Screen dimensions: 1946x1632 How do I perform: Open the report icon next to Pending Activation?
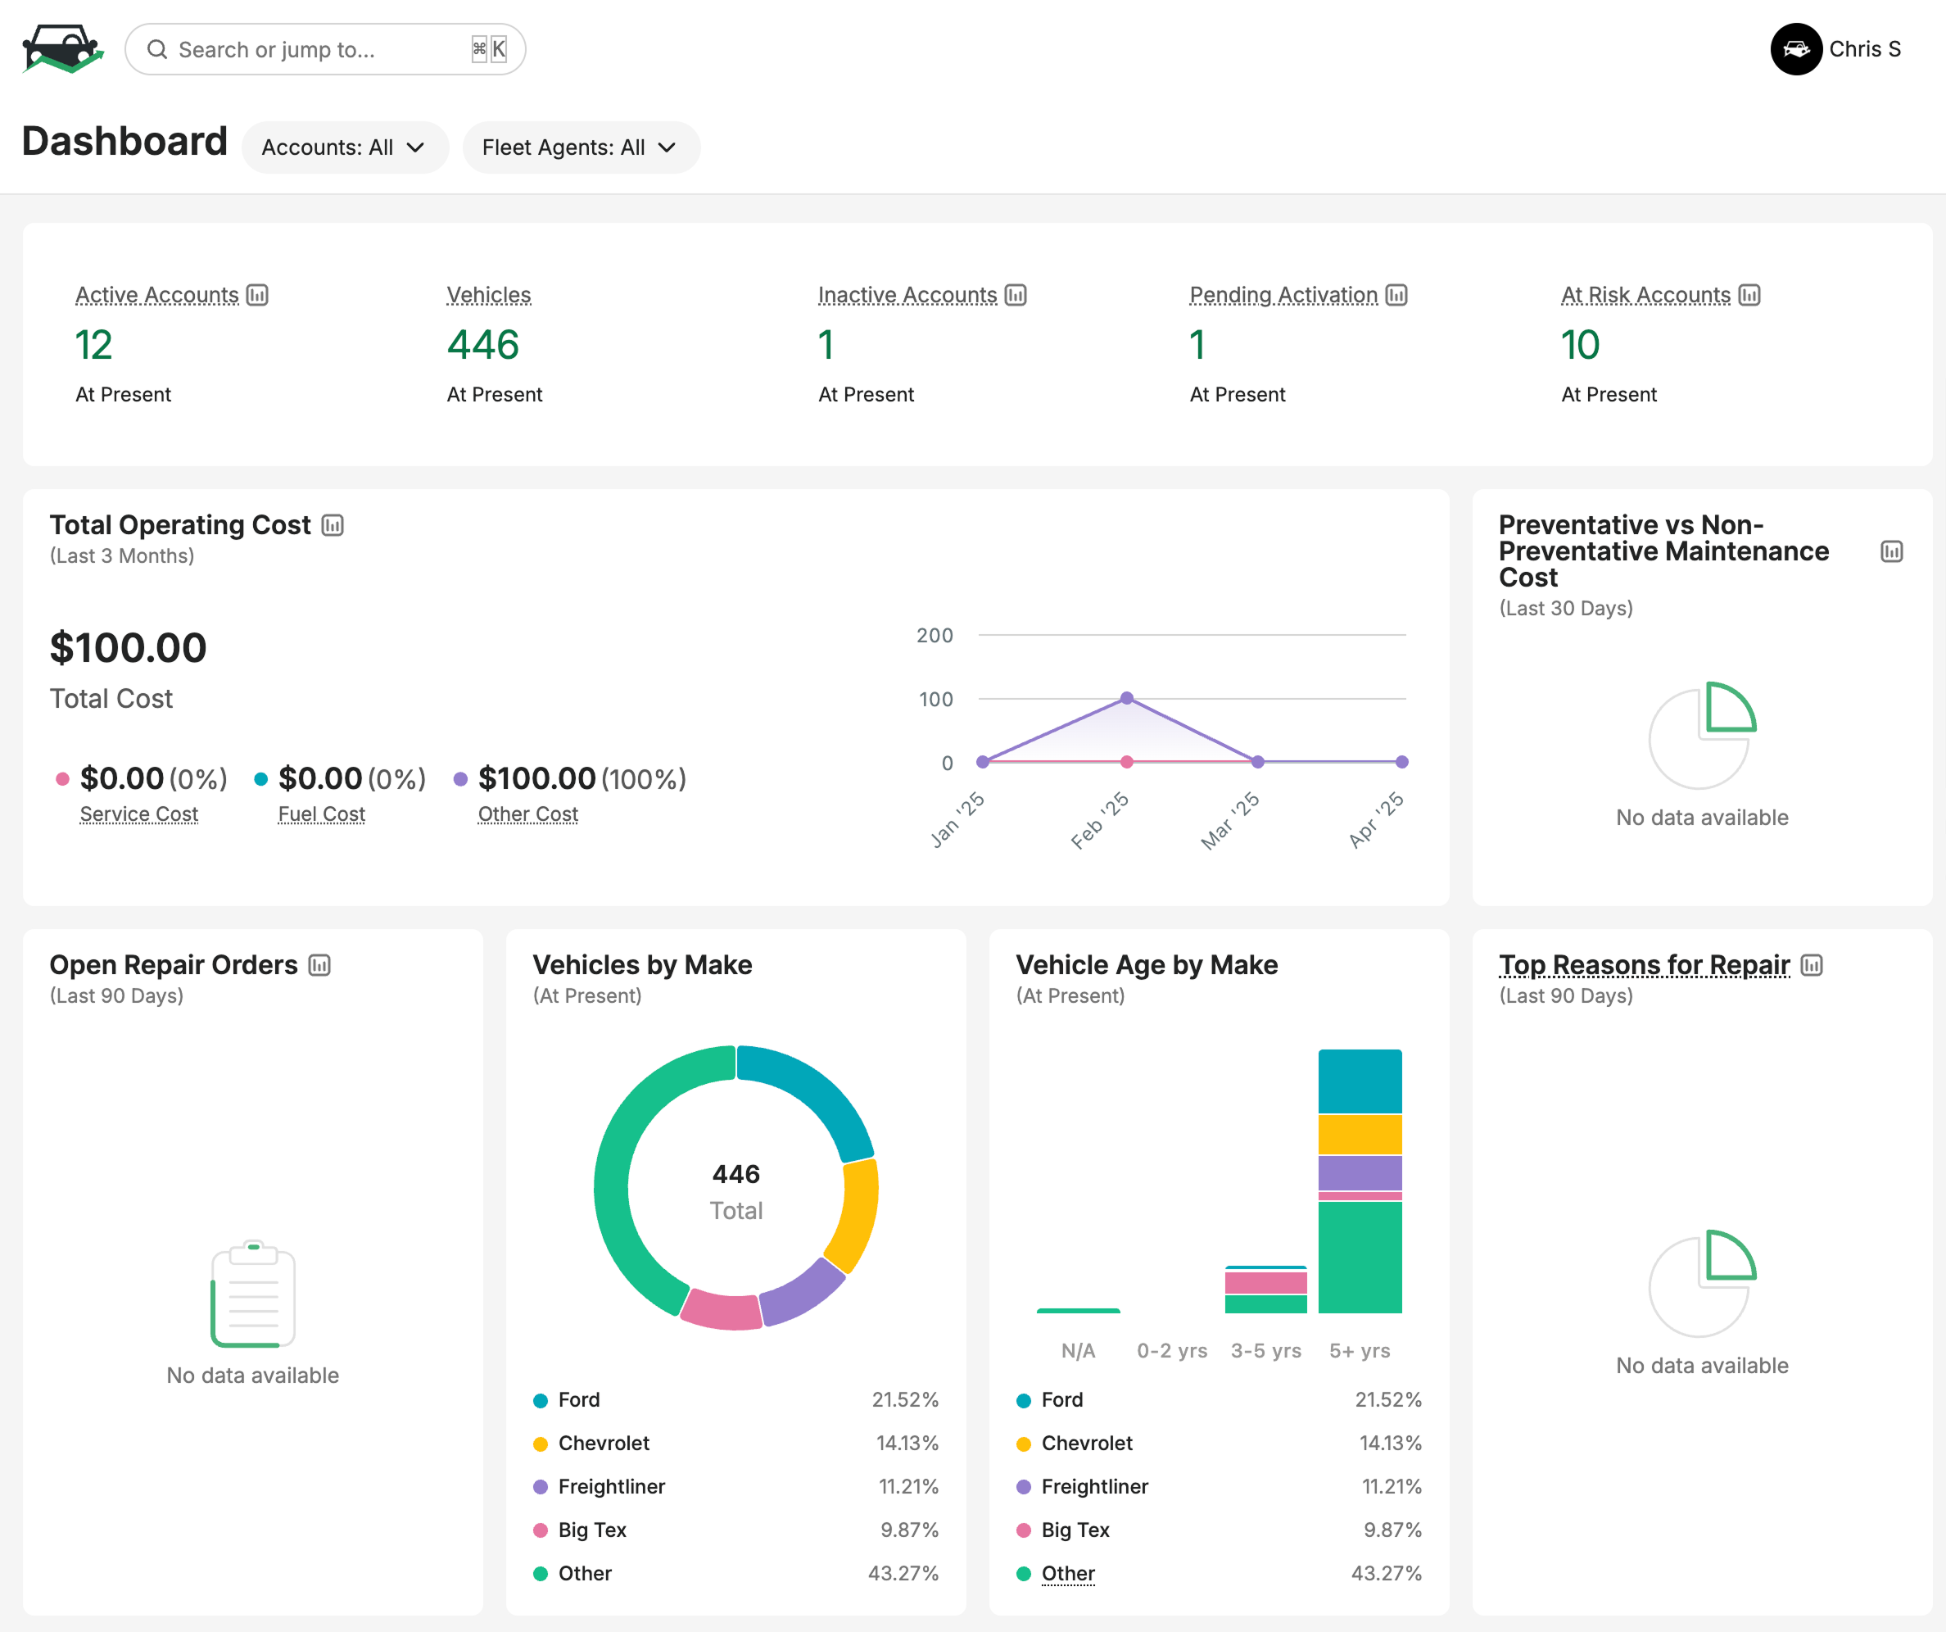point(1396,295)
